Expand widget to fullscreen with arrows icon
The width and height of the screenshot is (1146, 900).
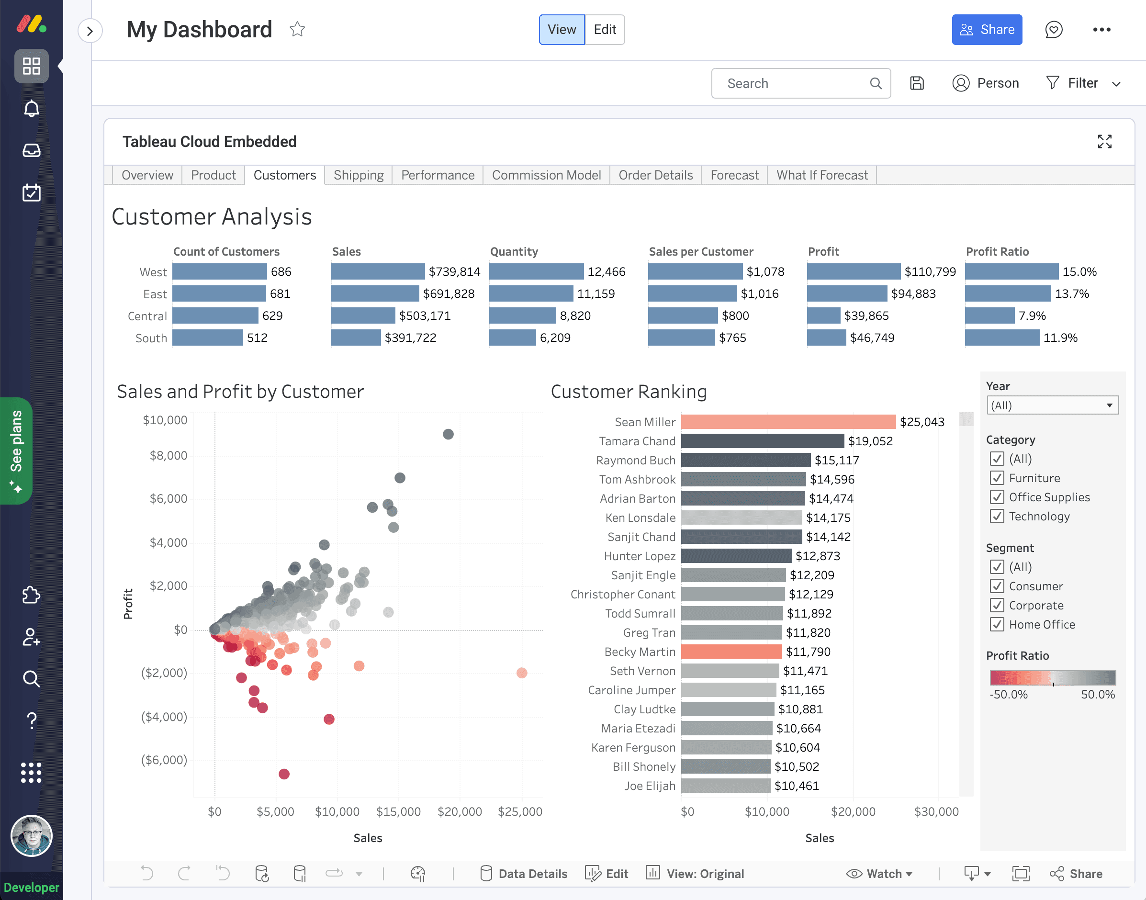(x=1104, y=141)
